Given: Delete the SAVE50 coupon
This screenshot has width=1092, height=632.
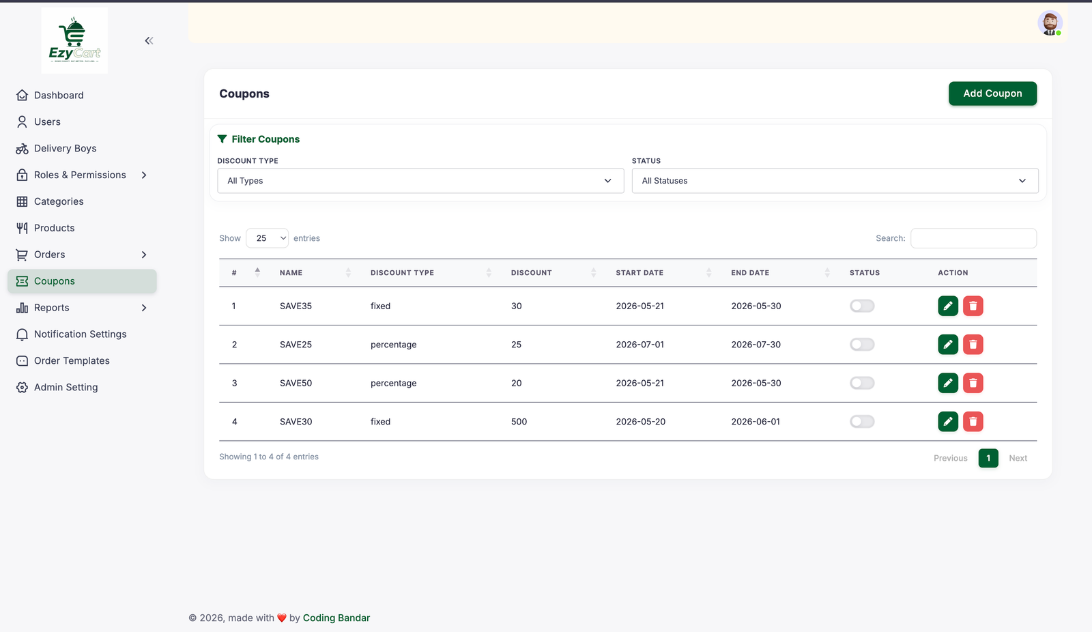Looking at the screenshot, I should 973,383.
